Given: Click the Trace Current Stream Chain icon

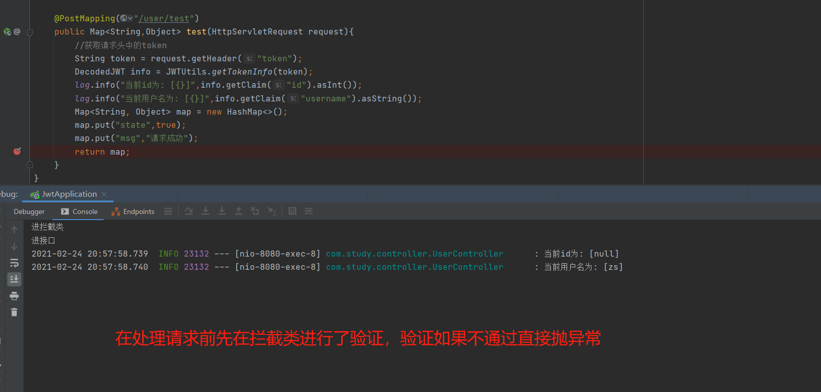Looking at the screenshot, I should click(x=309, y=211).
